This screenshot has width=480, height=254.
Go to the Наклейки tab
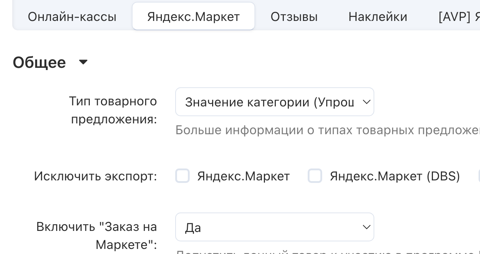click(x=378, y=17)
